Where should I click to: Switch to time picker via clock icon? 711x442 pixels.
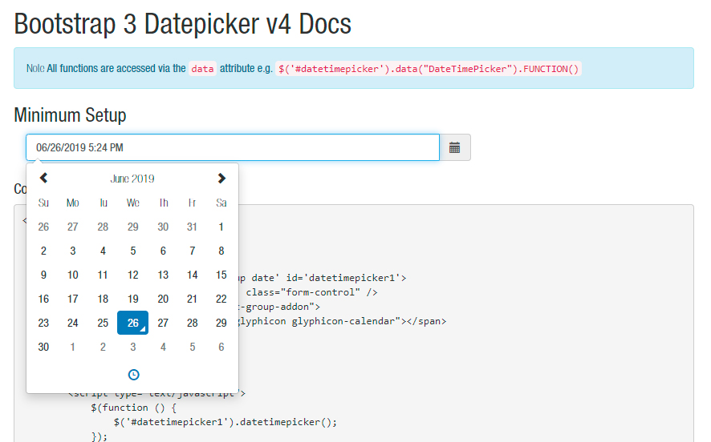coord(133,375)
